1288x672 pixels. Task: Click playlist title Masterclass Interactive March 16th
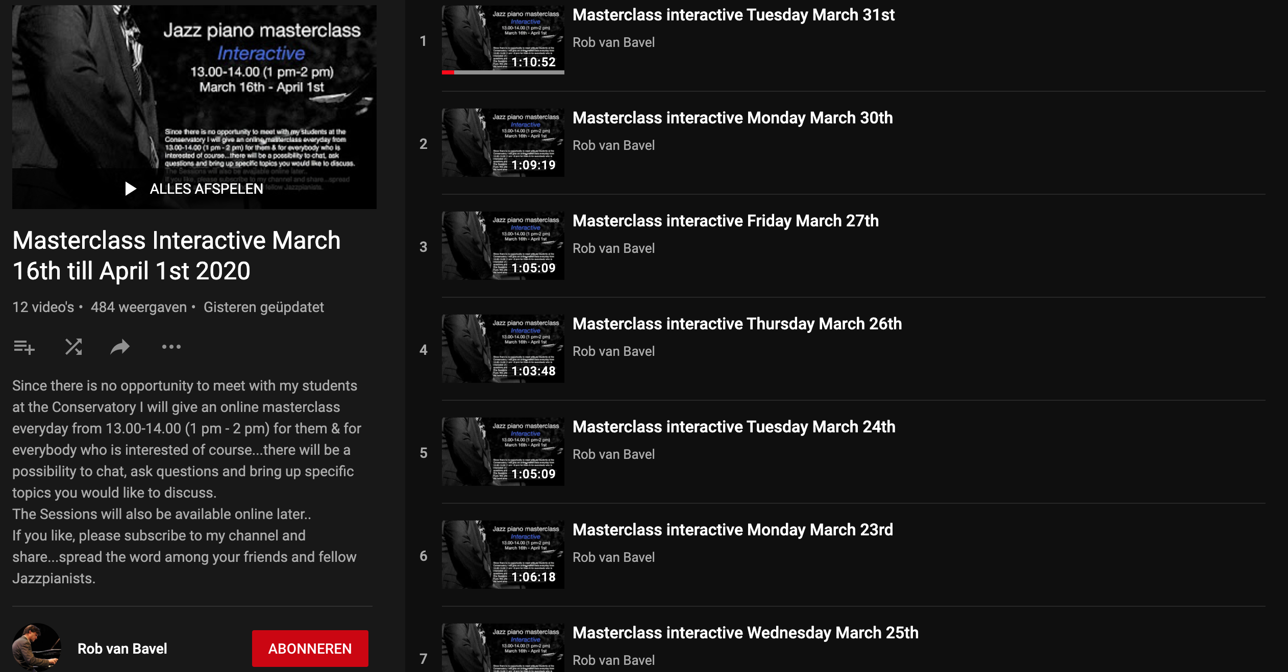coord(176,255)
